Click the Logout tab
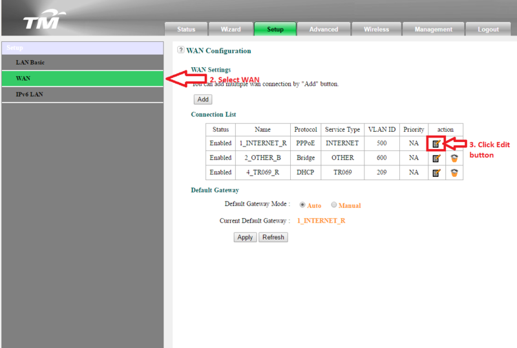 [488, 29]
